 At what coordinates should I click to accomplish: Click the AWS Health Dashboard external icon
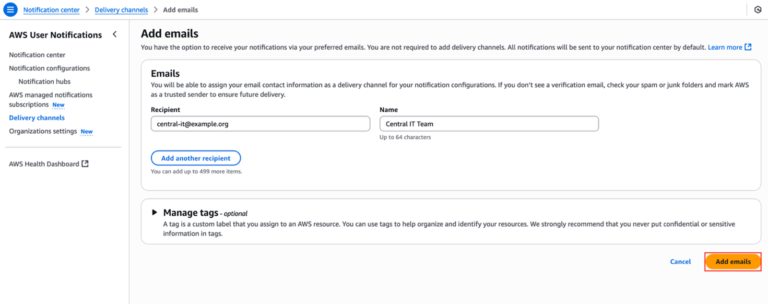click(85, 163)
